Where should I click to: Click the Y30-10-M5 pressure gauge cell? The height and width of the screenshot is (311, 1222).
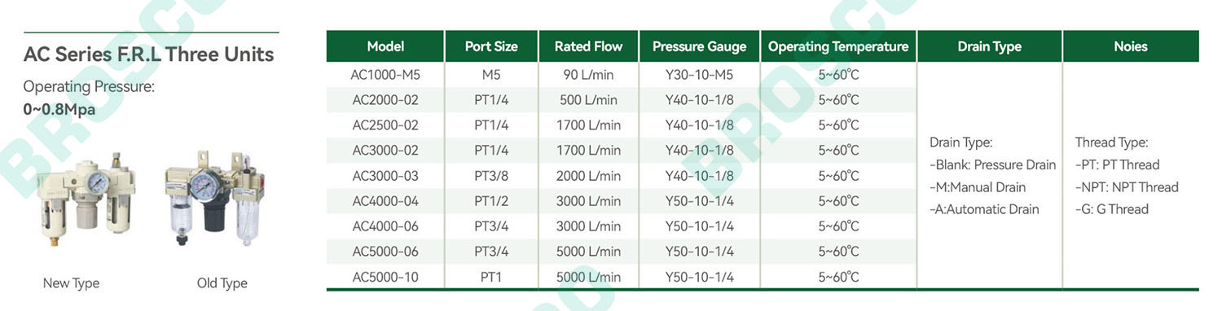699,75
